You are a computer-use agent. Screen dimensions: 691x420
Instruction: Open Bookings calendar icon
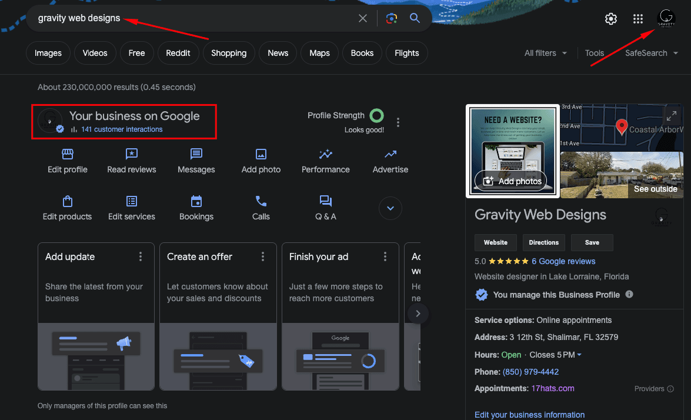pyautogui.click(x=196, y=201)
